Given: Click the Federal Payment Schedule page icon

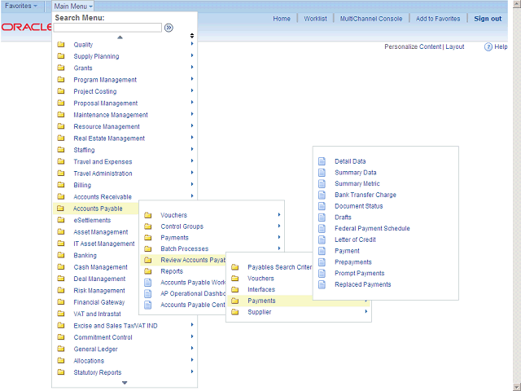Looking at the screenshot, I should (x=322, y=229).
